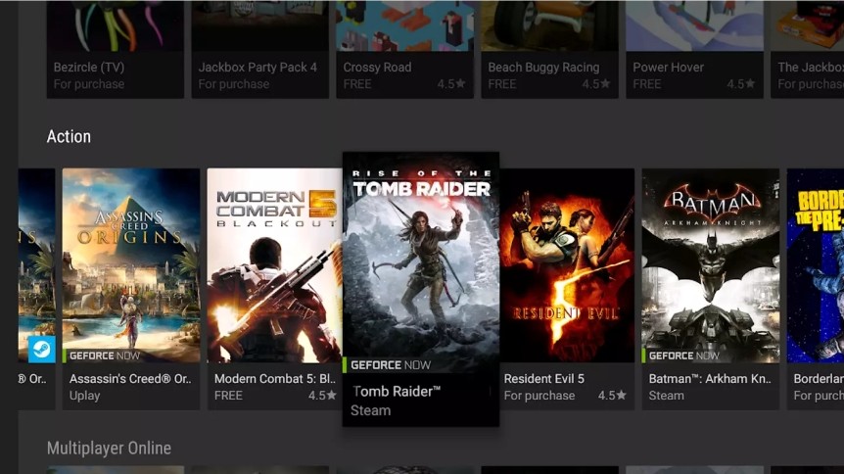Open Assassin's Creed Origins cover art
844x474 pixels.
(x=131, y=265)
